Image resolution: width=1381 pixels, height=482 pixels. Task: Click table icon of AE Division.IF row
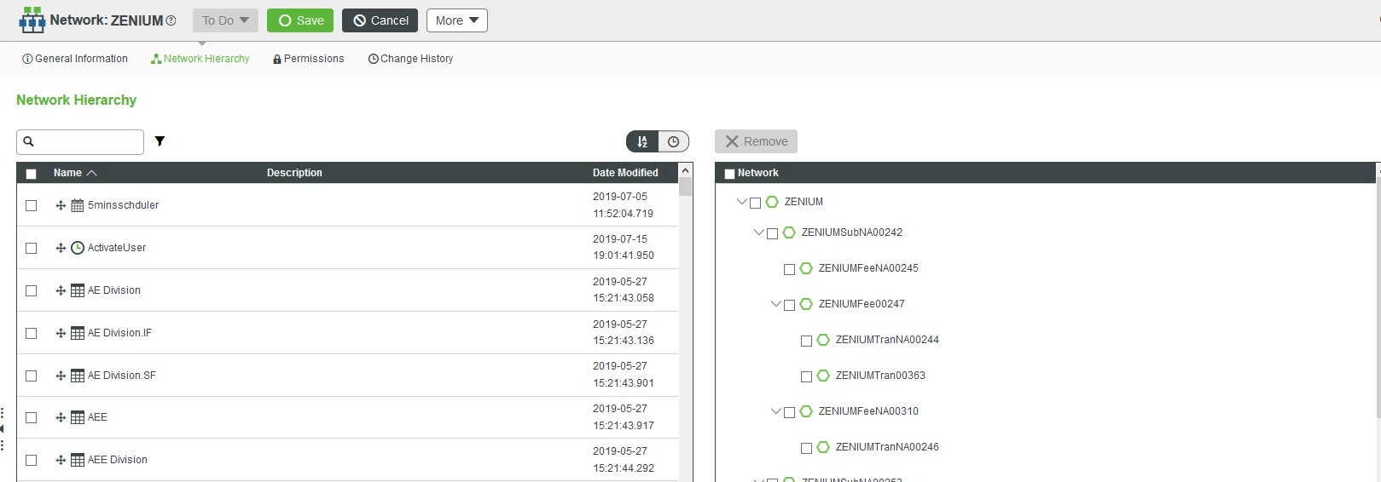78,333
